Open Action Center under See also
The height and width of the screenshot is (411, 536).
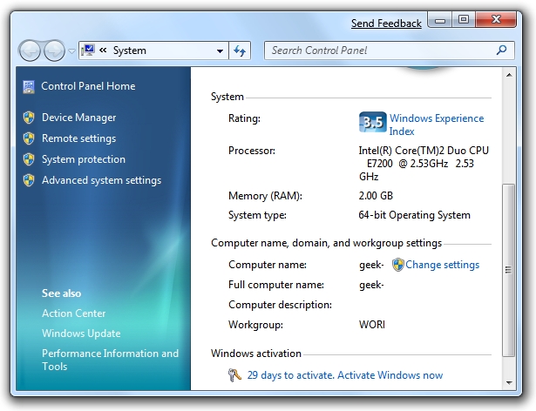[73, 313]
